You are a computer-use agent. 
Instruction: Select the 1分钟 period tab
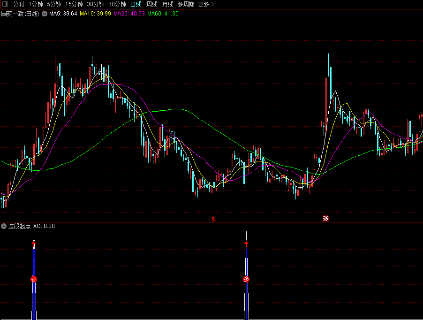click(36, 4)
